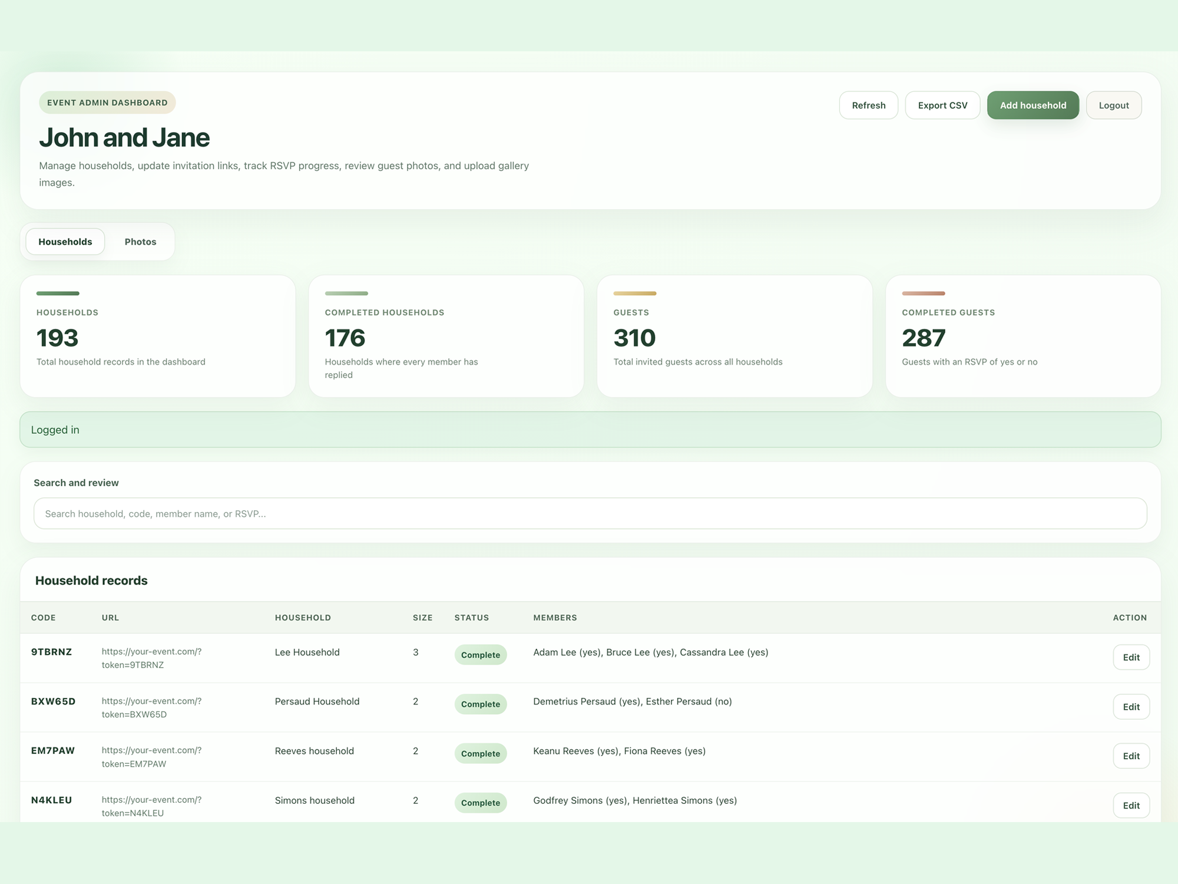Viewport: 1178px width, 884px height.
Task: Edit the Persaud Household record
Action: [x=1131, y=707]
